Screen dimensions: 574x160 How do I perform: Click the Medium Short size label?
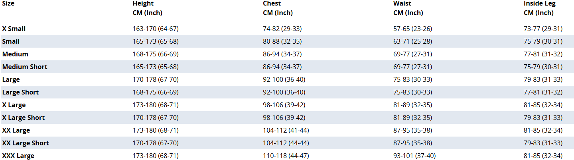[25, 67]
